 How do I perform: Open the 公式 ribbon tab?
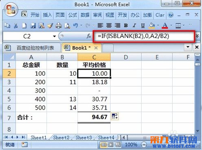coord(73,15)
